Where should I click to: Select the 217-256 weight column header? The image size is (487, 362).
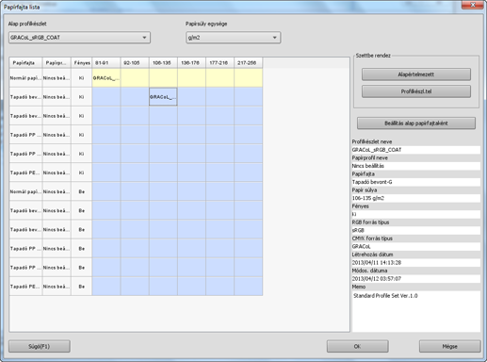(x=249, y=63)
